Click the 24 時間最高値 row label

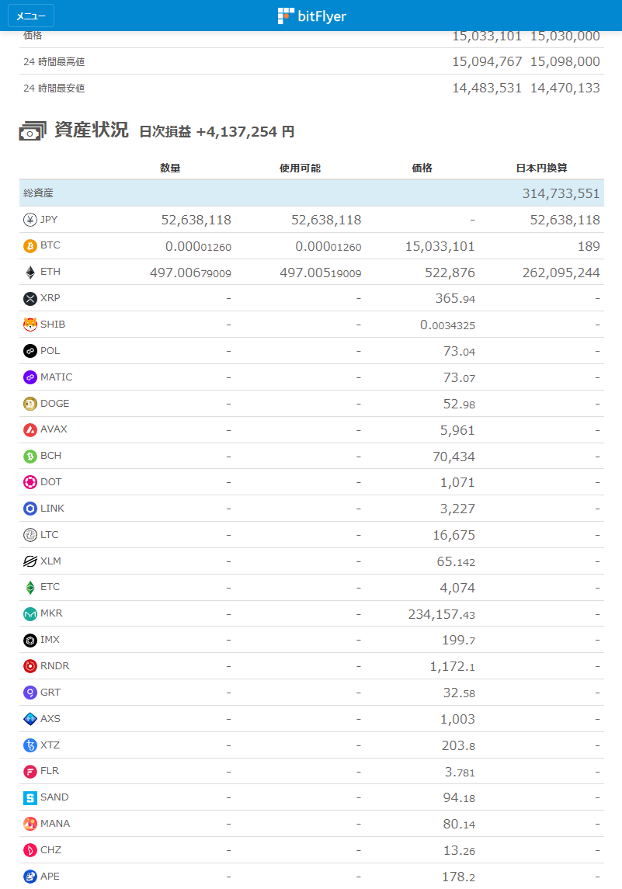point(54,61)
